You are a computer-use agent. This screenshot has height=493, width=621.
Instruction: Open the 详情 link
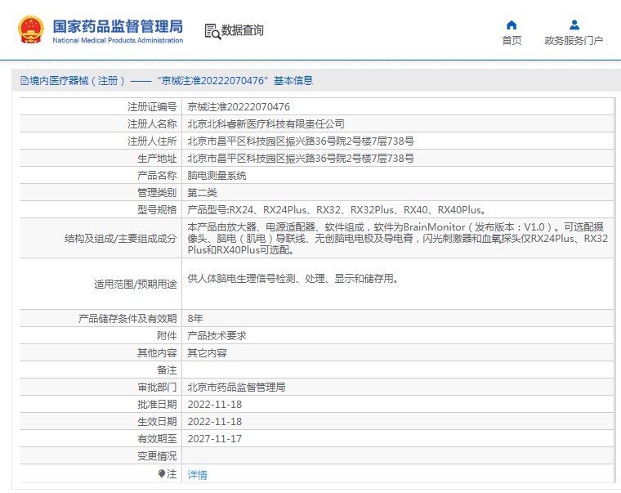197,474
